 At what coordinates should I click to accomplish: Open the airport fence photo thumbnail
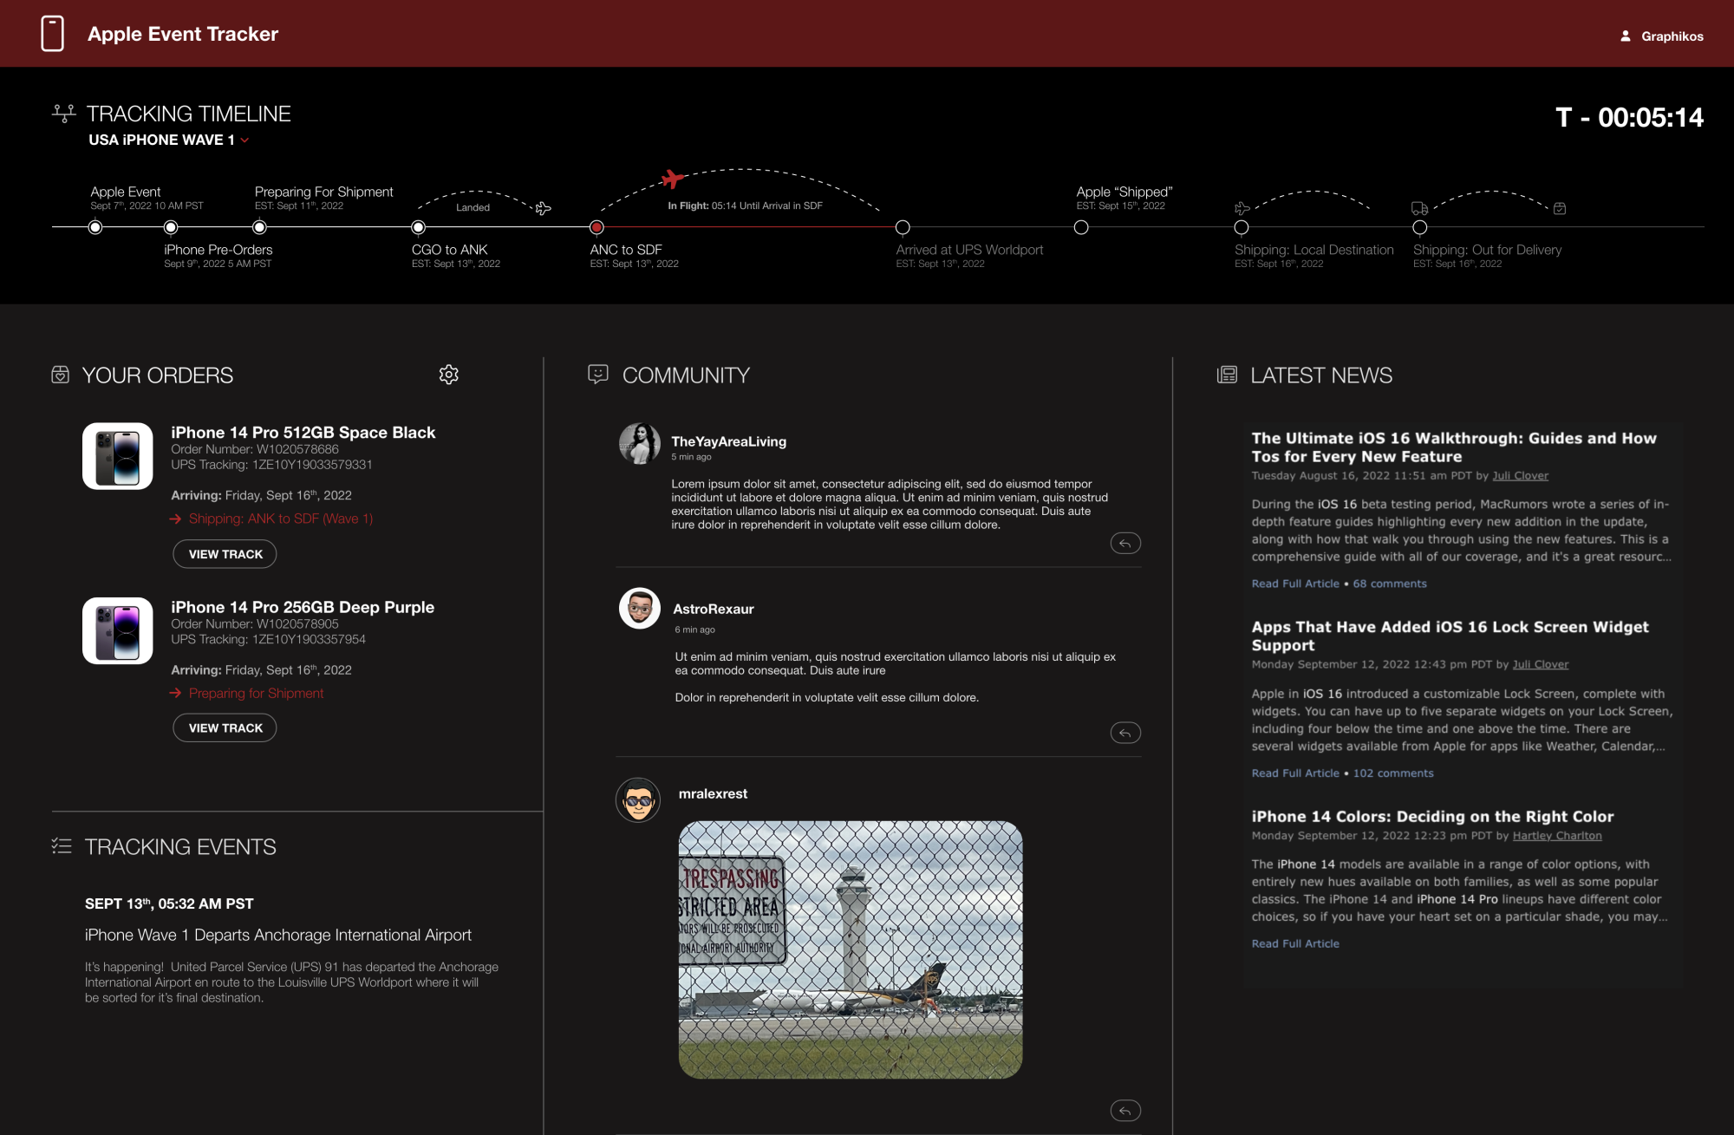(850, 949)
